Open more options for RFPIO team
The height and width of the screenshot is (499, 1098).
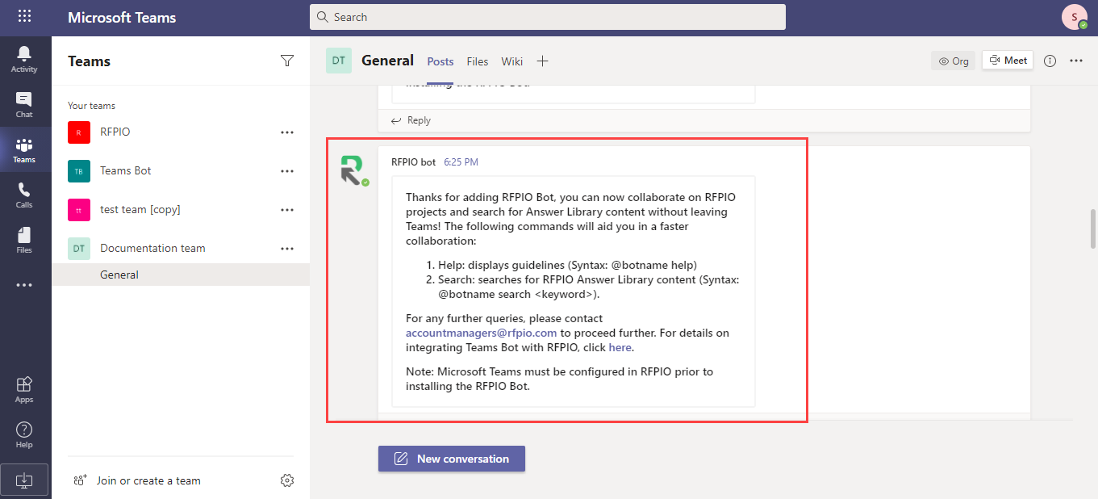(287, 132)
